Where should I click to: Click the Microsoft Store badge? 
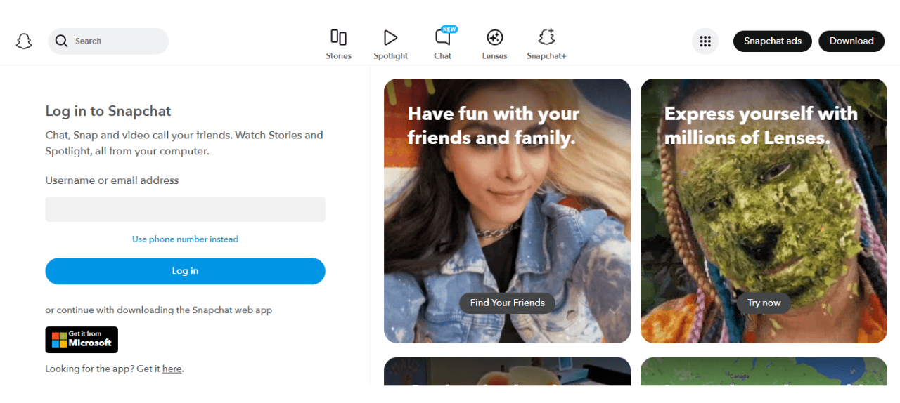(82, 340)
